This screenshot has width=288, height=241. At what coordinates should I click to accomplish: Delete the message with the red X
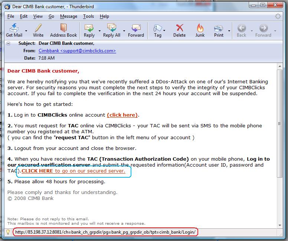click(x=180, y=30)
